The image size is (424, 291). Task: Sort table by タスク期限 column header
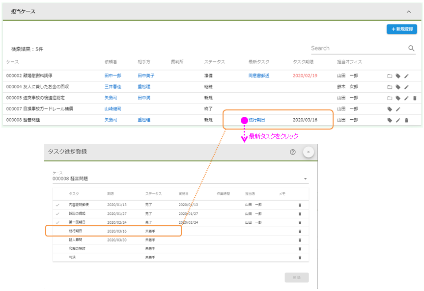[x=303, y=62]
